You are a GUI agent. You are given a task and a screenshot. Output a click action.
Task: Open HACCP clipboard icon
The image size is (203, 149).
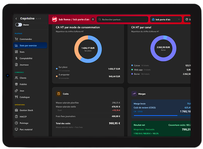16,117
